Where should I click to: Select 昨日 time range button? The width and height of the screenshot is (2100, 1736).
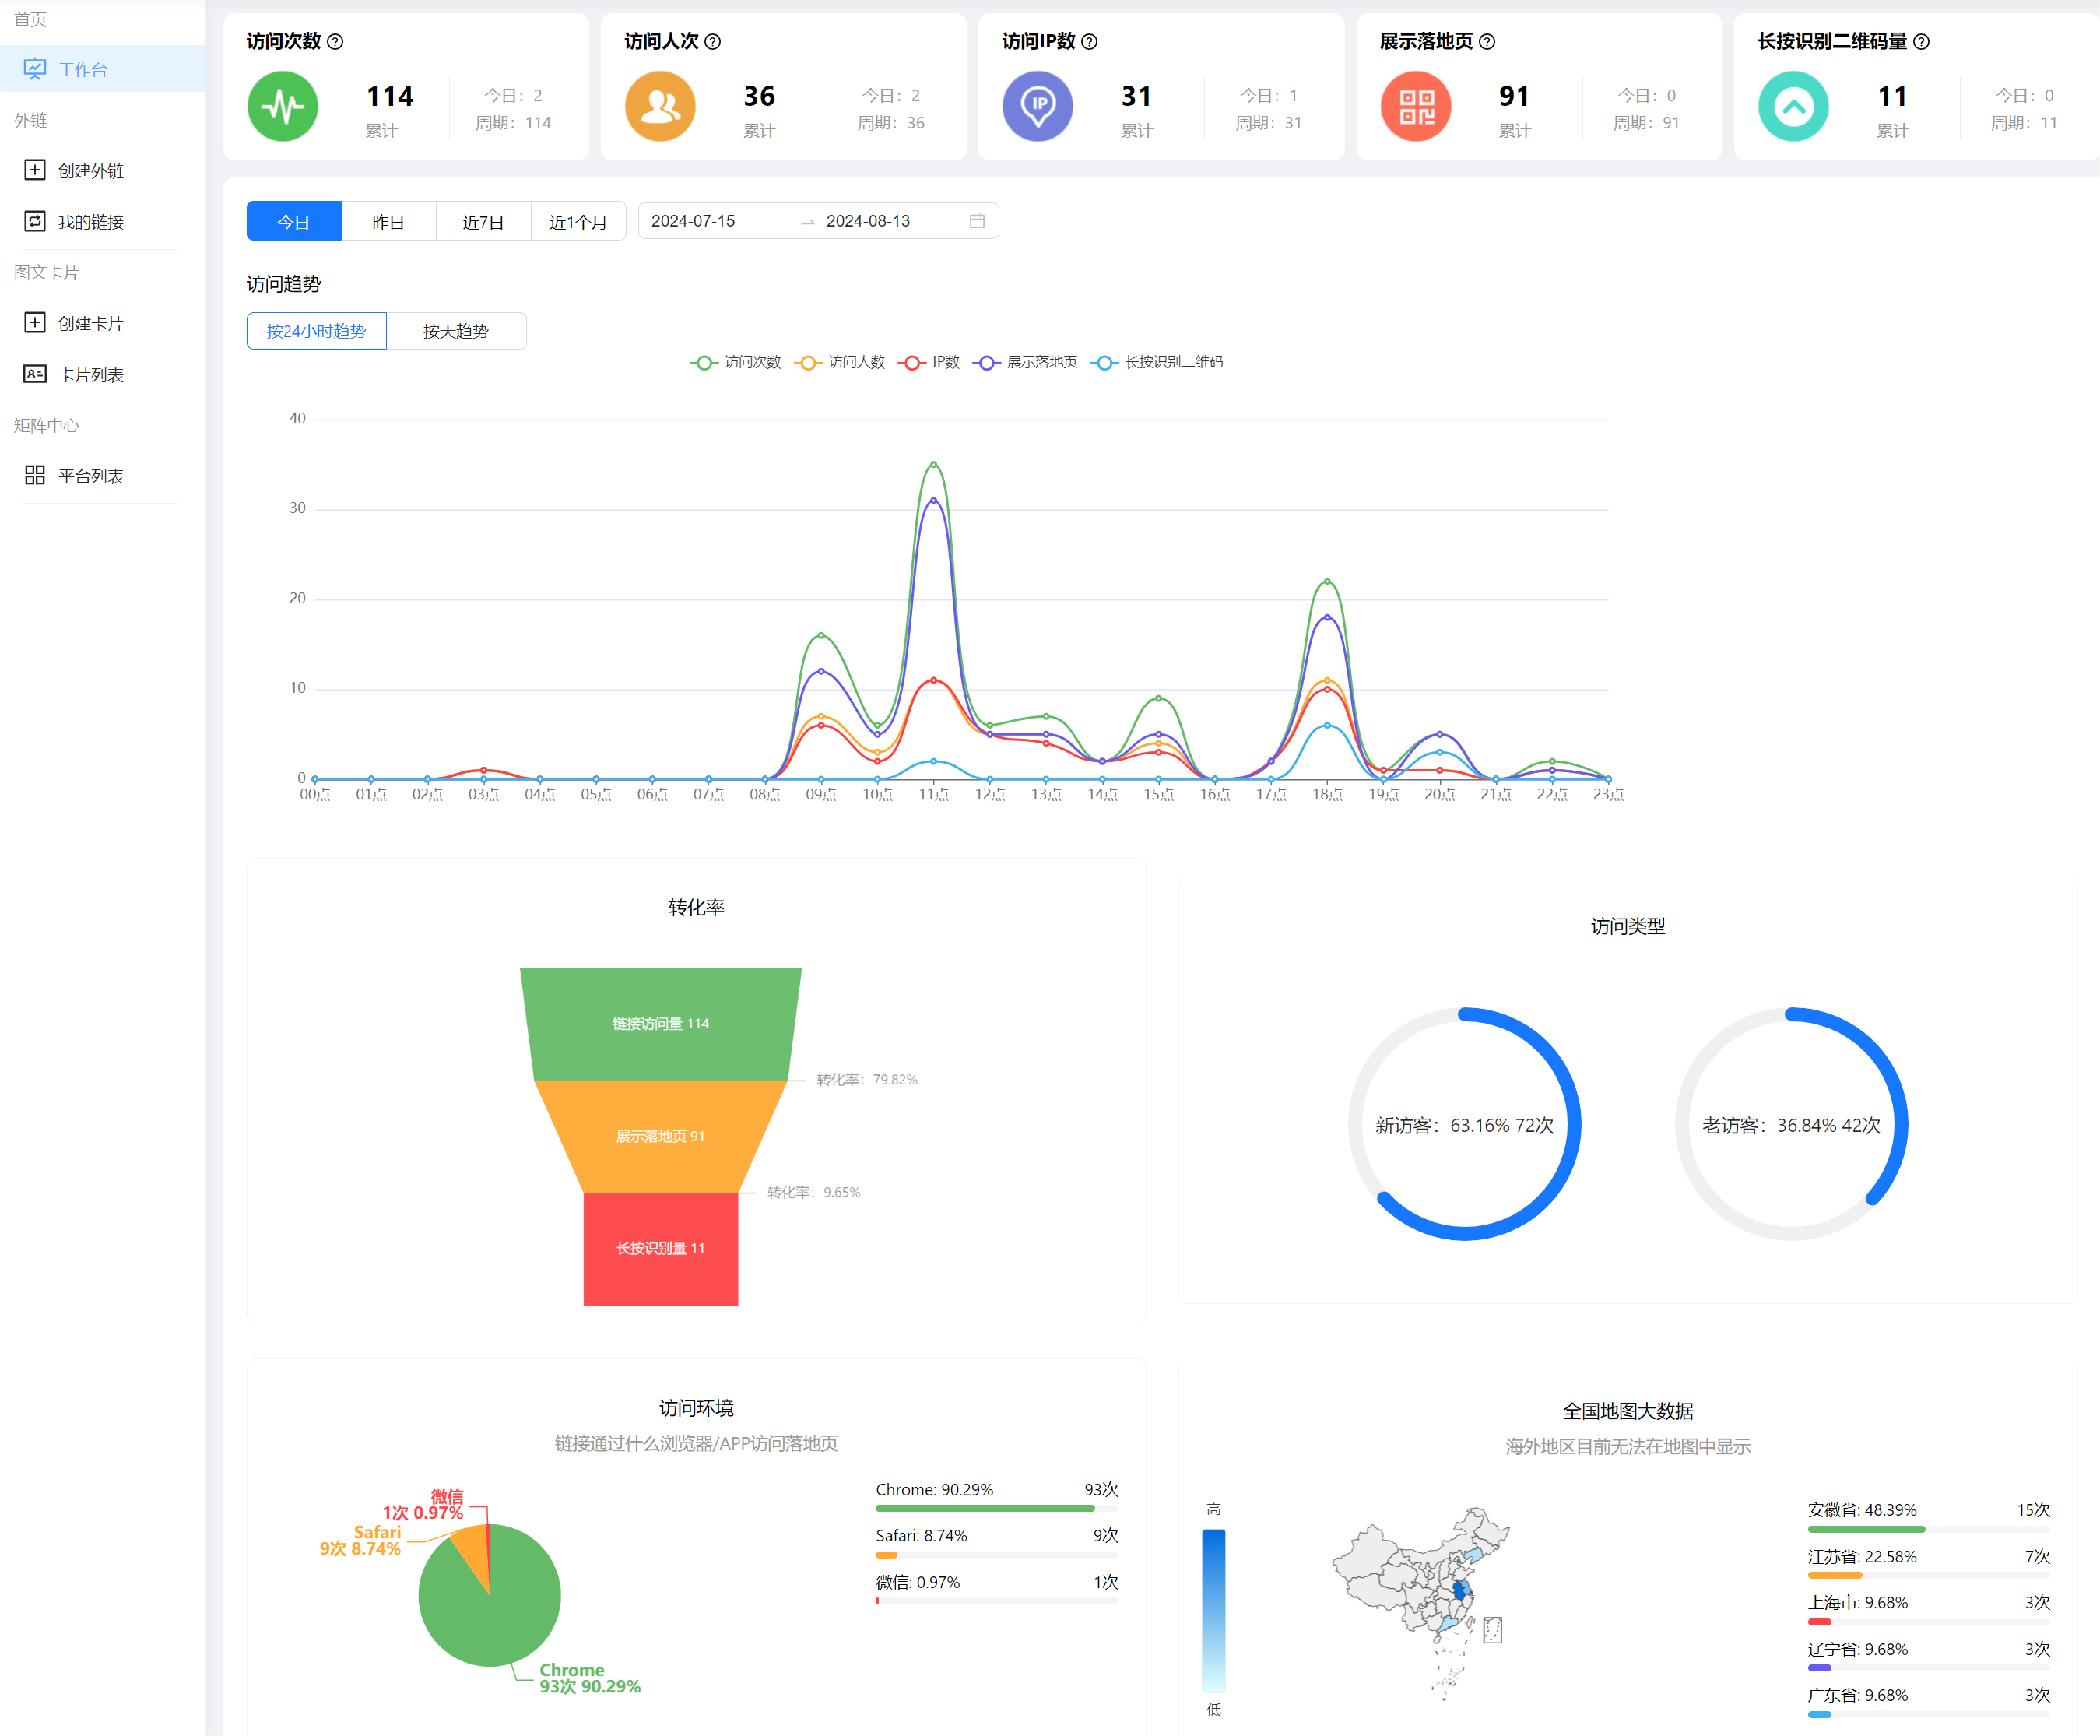[x=388, y=221]
